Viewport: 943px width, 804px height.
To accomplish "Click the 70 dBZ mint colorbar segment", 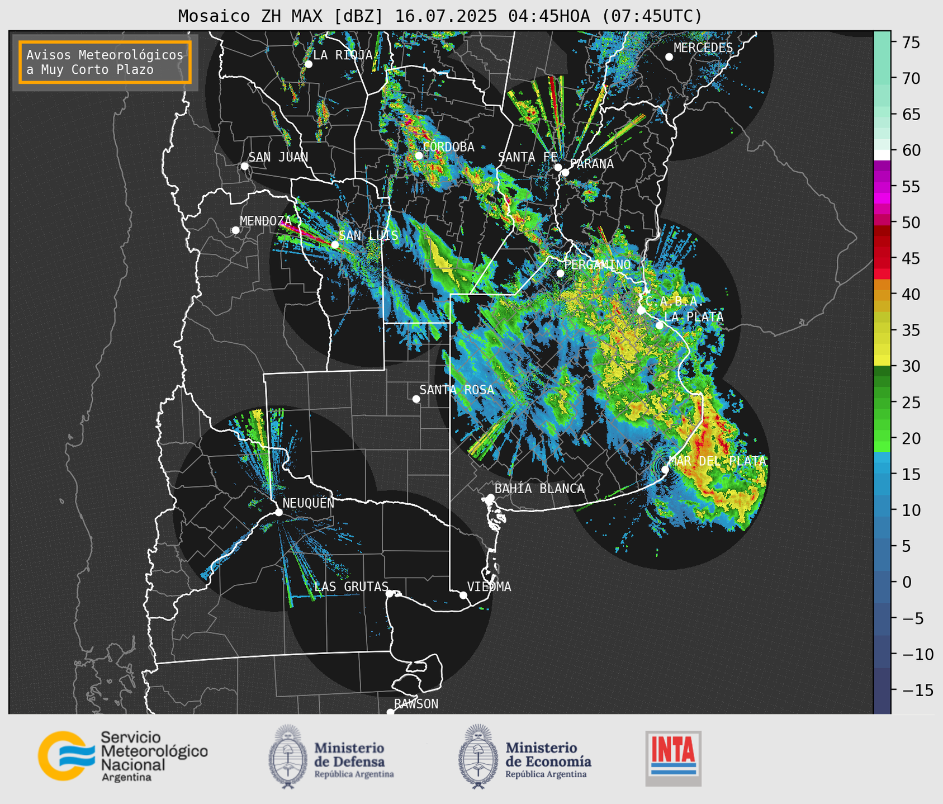I will point(882,78).
